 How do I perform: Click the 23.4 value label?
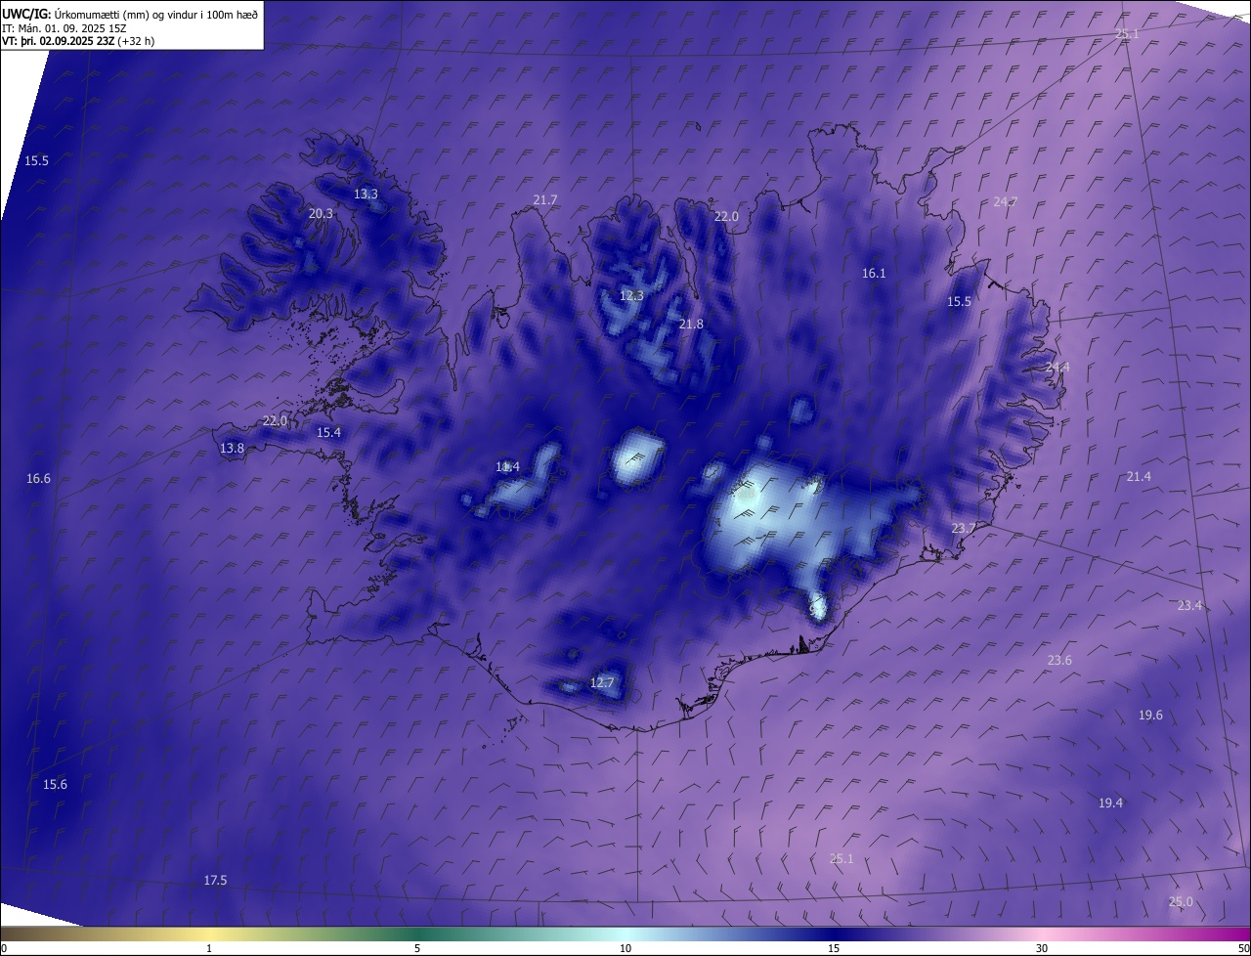1189,606
